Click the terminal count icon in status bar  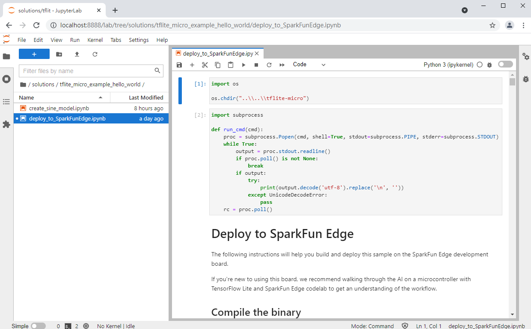(68, 326)
